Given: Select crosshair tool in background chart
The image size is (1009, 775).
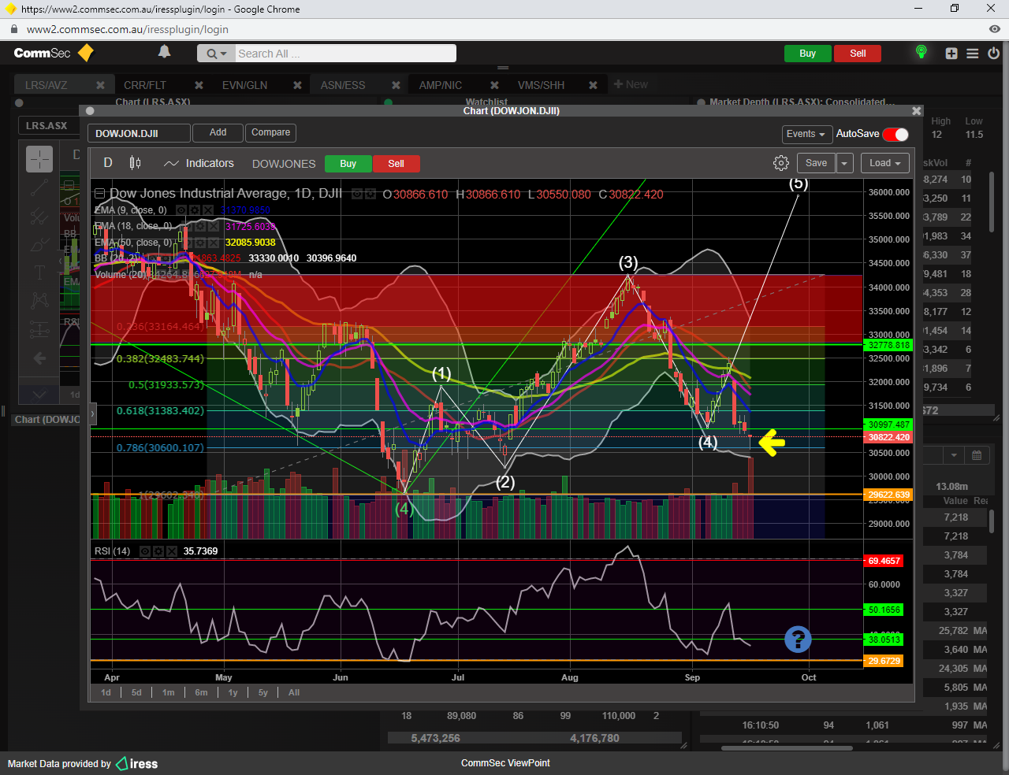Looking at the screenshot, I should click(39, 159).
